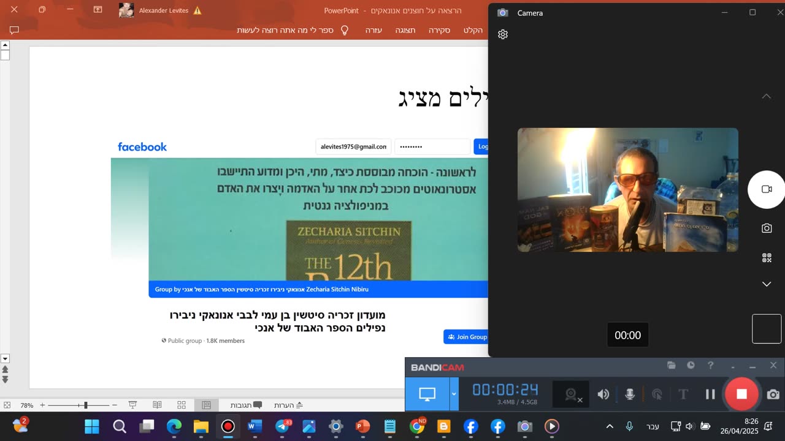The image size is (785, 441).
Task: Select barcode scan mode in Camera app
Action: (x=767, y=258)
